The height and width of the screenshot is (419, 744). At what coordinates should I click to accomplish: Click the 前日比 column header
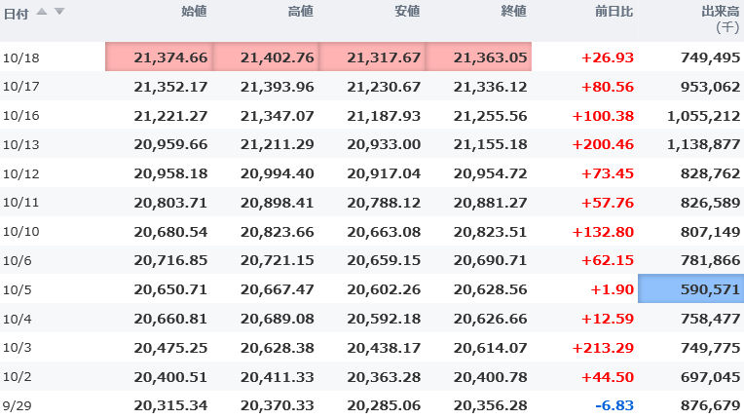coord(614,12)
